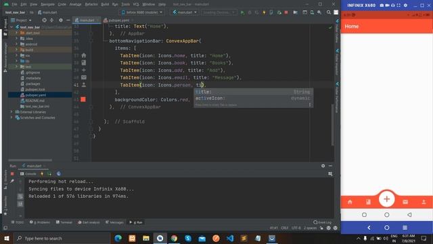
Task: Open Visual Studio Code from taskbar
Action: click(230, 238)
